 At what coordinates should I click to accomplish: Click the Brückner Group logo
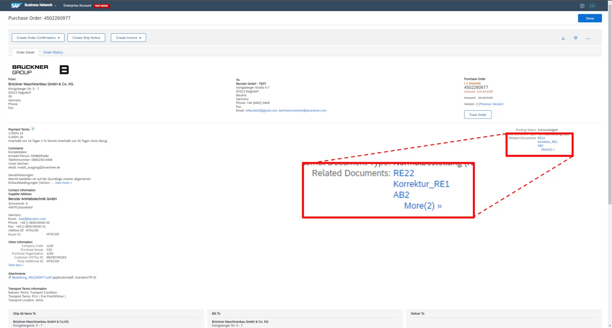[x=30, y=69]
